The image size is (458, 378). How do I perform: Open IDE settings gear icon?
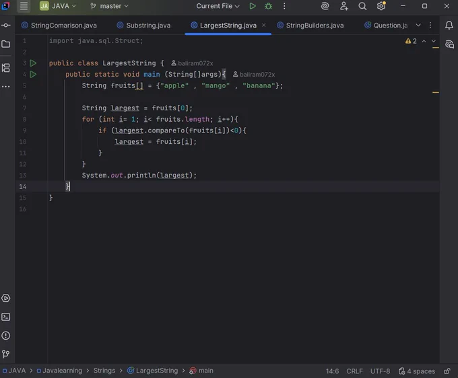pyautogui.click(x=381, y=6)
